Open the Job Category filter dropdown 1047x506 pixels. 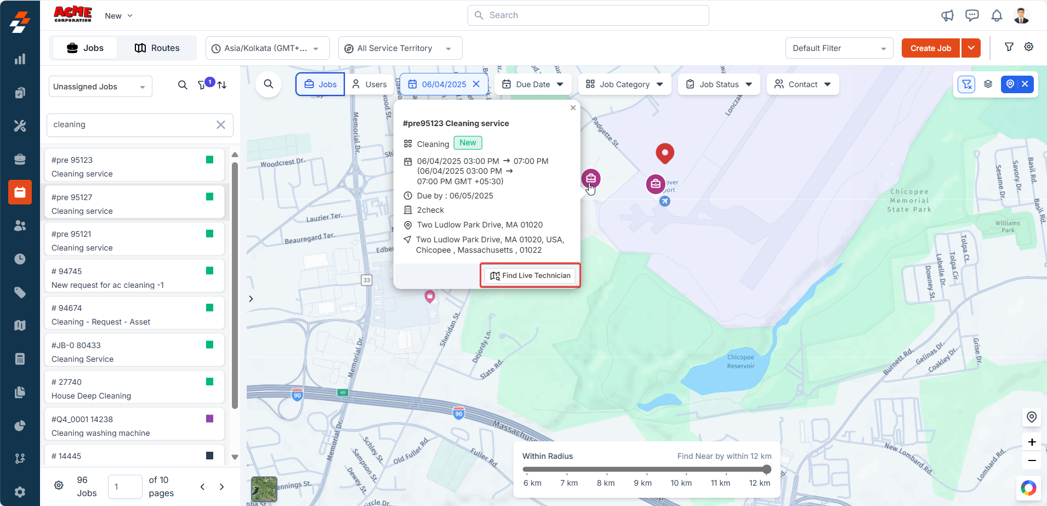pos(624,84)
